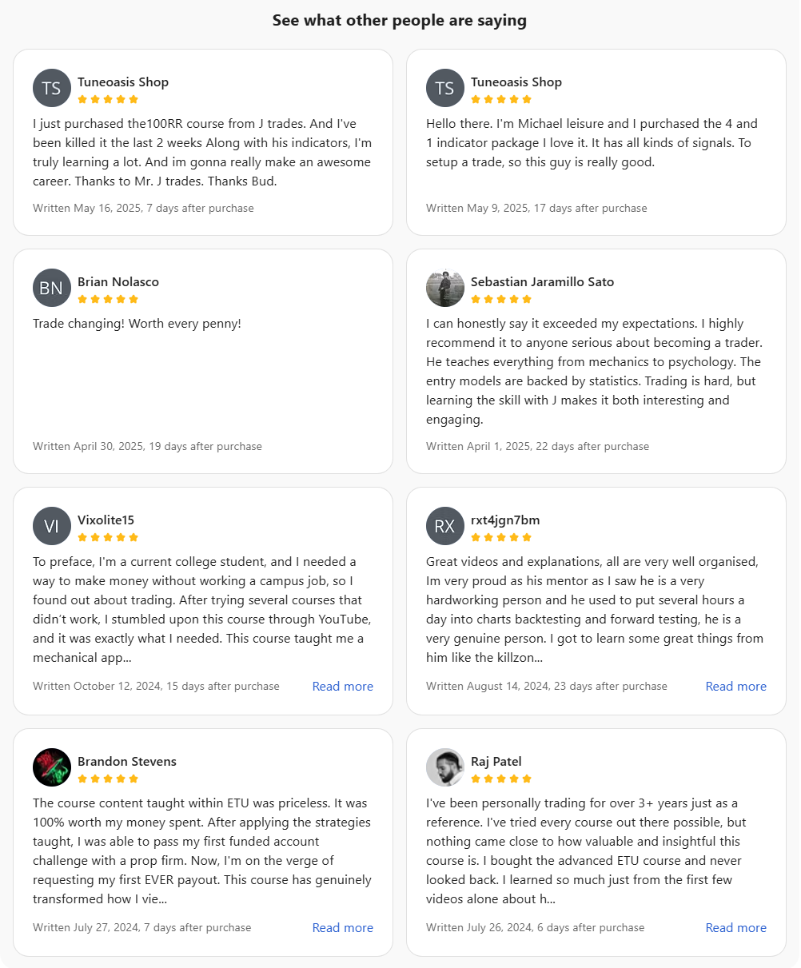Click star rating under Raj Patel
Screen dimensions: 801x968
point(501,779)
